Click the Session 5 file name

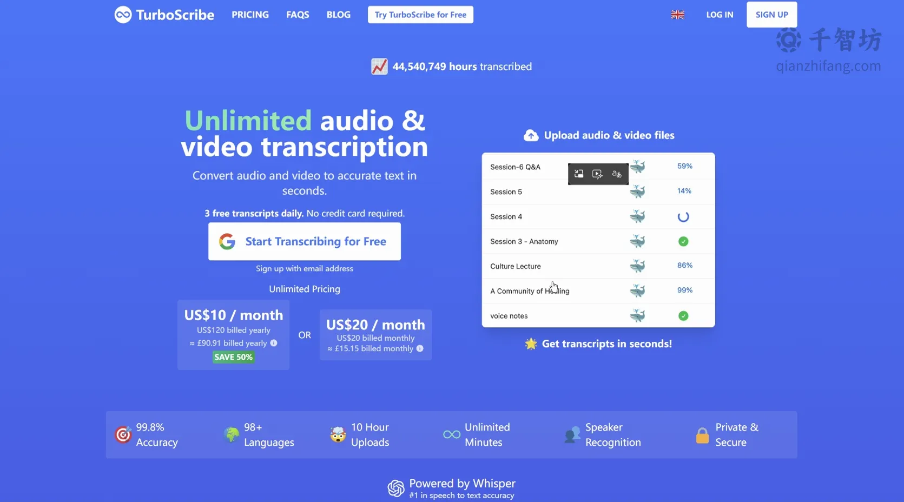pos(506,192)
